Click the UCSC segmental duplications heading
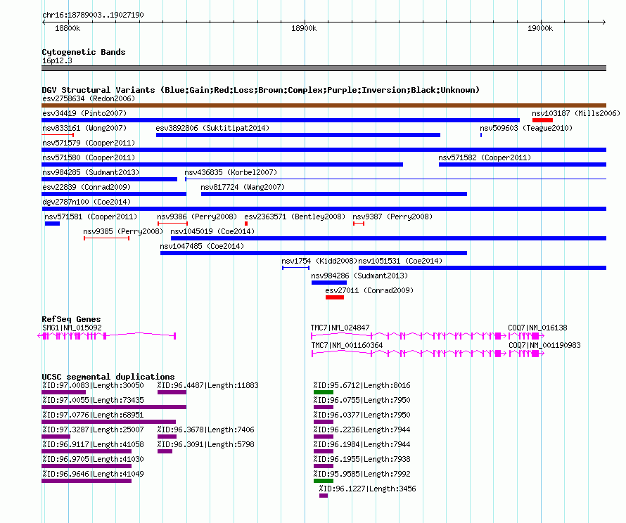This screenshot has height=523, width=626. [x=108, y=377]
